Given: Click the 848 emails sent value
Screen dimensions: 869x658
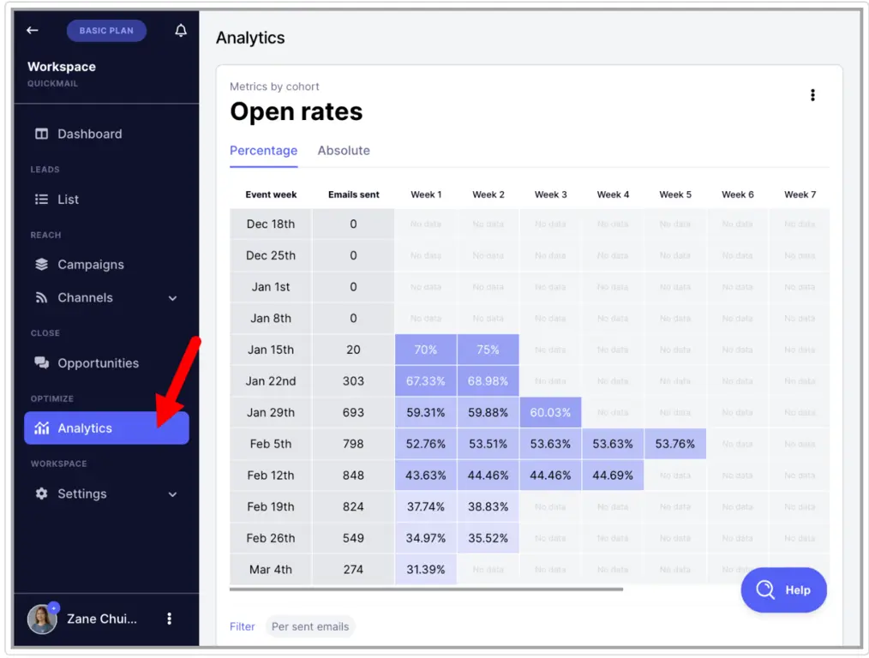Looking at the screenshot, I should coord(354,476).
